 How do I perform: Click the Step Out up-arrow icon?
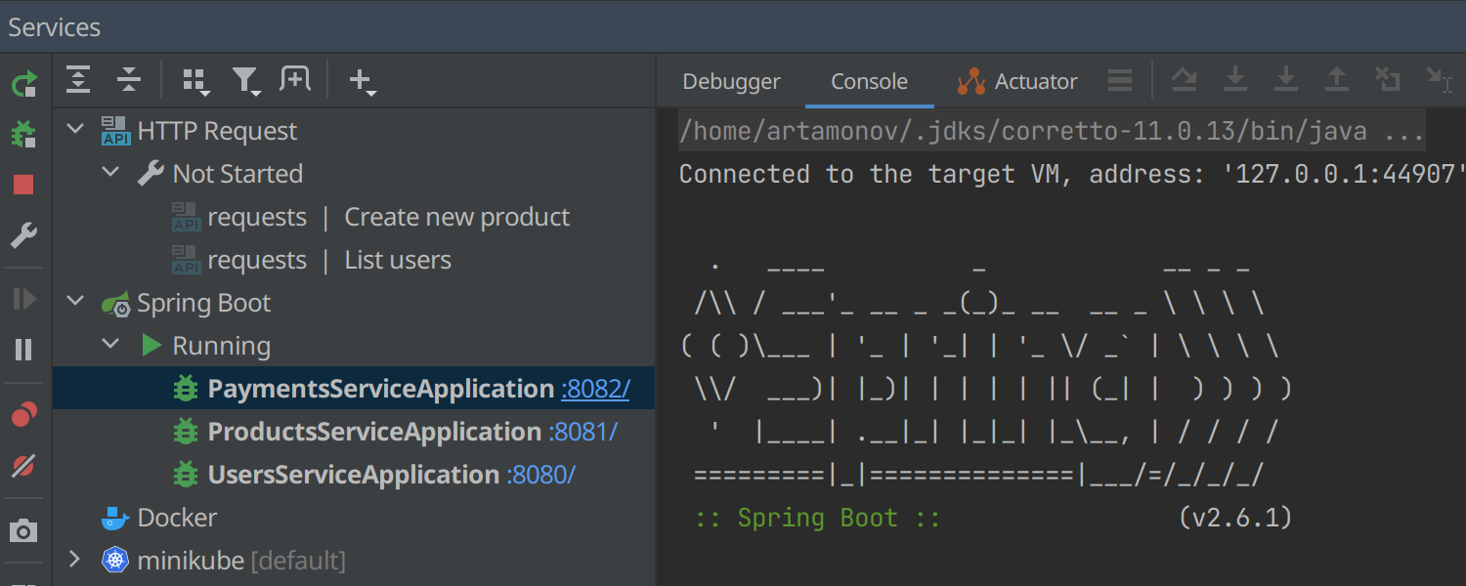point(1336,80)
